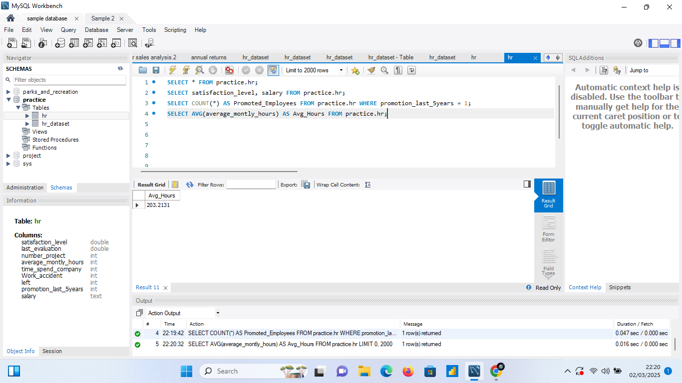Viewport: 682px width, 383px height.
Task: Refresh the schemas list
Action: 120,69
